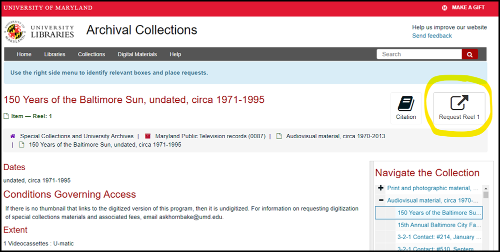Click the document icon beside Item — Reel: 1
The image size is (500, 252).
(x=6, y=116)
